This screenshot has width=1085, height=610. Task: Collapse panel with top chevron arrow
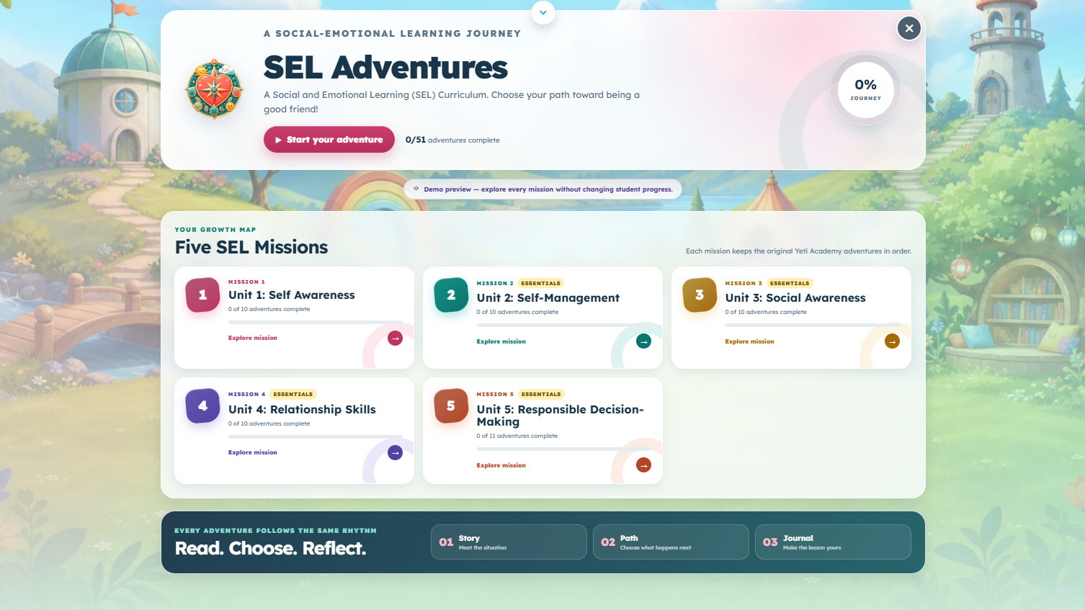point(542,12)
